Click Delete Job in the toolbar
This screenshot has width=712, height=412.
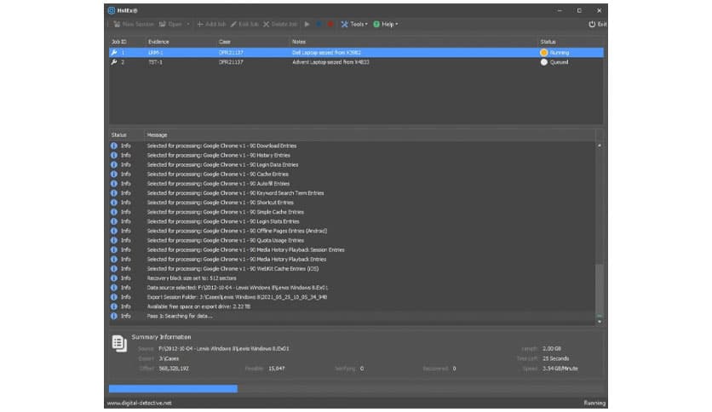(x=280, y=24)
